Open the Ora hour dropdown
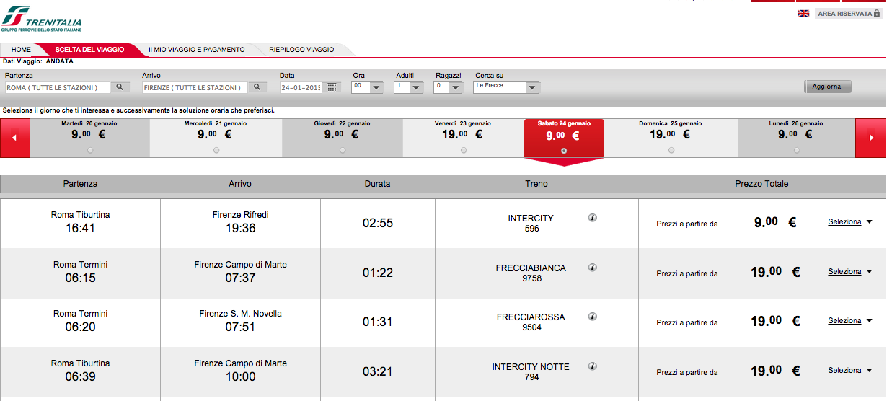892x401 pixels. coord(376,87)
